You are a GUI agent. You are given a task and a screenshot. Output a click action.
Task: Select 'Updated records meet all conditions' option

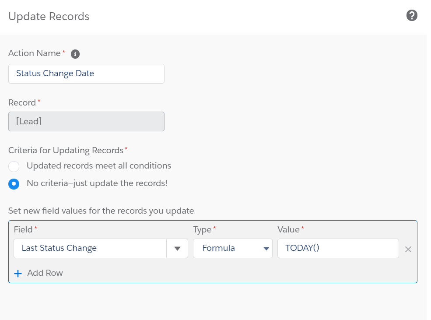tap(14, 166)
